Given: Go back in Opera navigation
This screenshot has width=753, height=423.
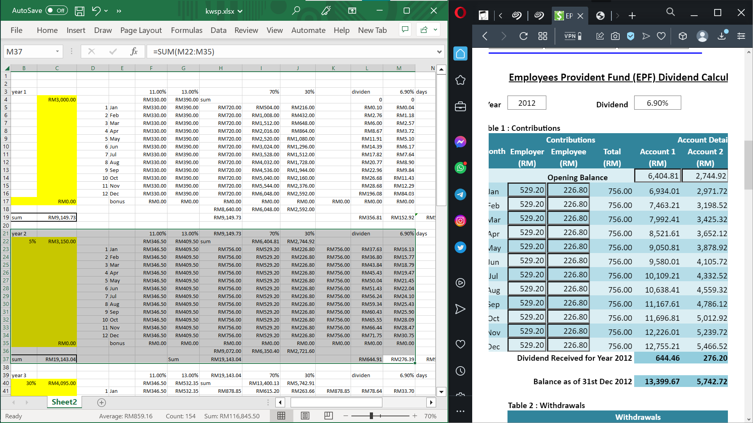Looking at the screenshot, I should pos(485,36).
